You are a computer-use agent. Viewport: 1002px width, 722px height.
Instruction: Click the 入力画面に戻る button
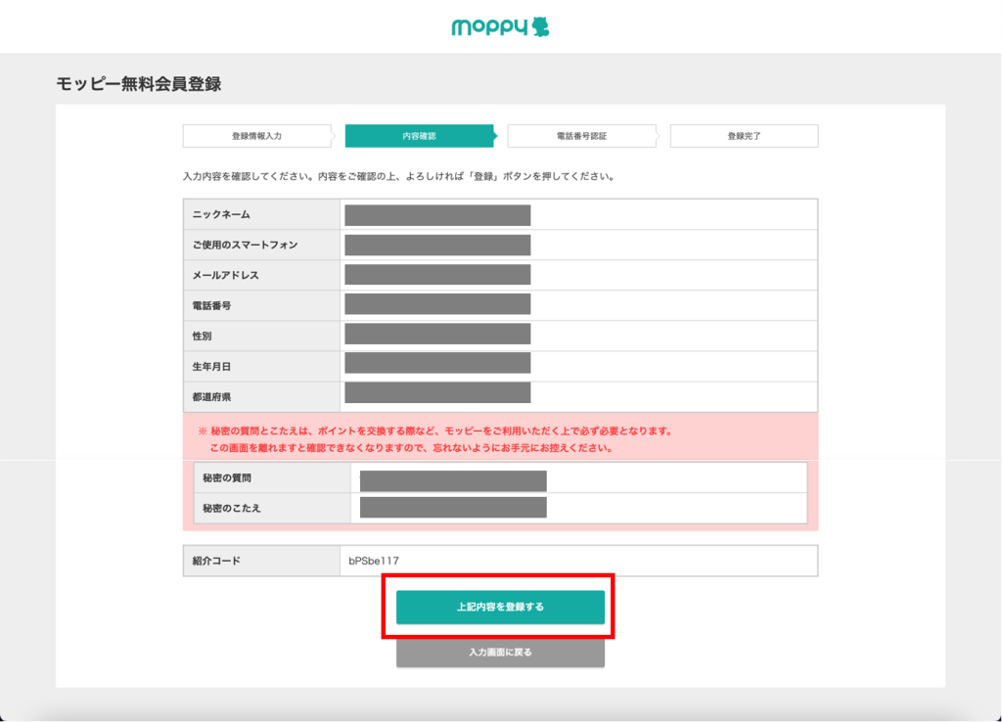tap(500, 652)
